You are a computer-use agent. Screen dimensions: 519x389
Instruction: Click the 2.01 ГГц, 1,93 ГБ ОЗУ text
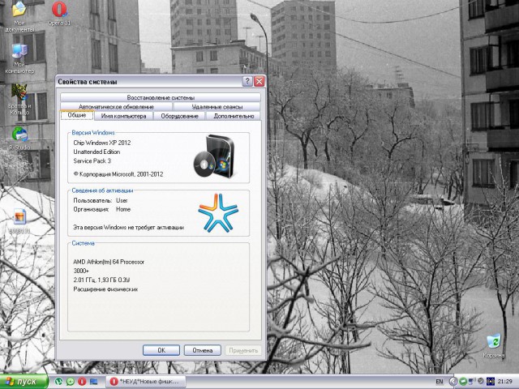(101, 280)
